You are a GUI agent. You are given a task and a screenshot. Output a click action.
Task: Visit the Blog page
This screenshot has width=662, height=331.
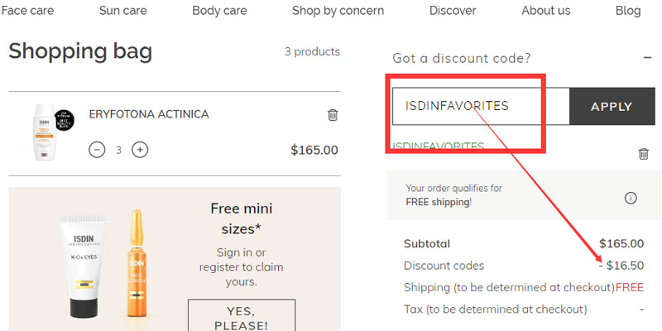coord(628,11)
